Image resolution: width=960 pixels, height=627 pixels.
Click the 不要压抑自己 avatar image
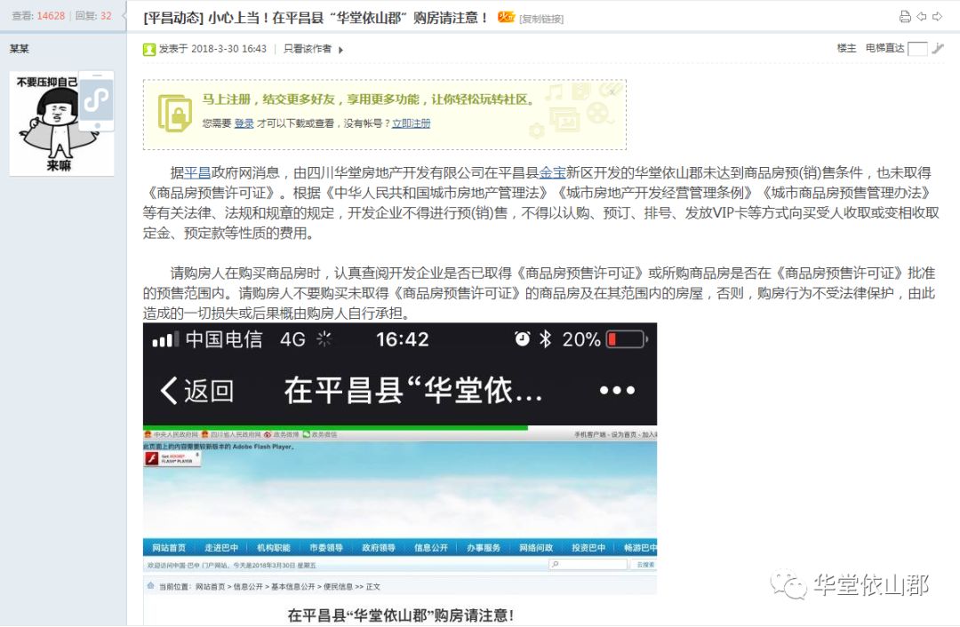(62, 123)
